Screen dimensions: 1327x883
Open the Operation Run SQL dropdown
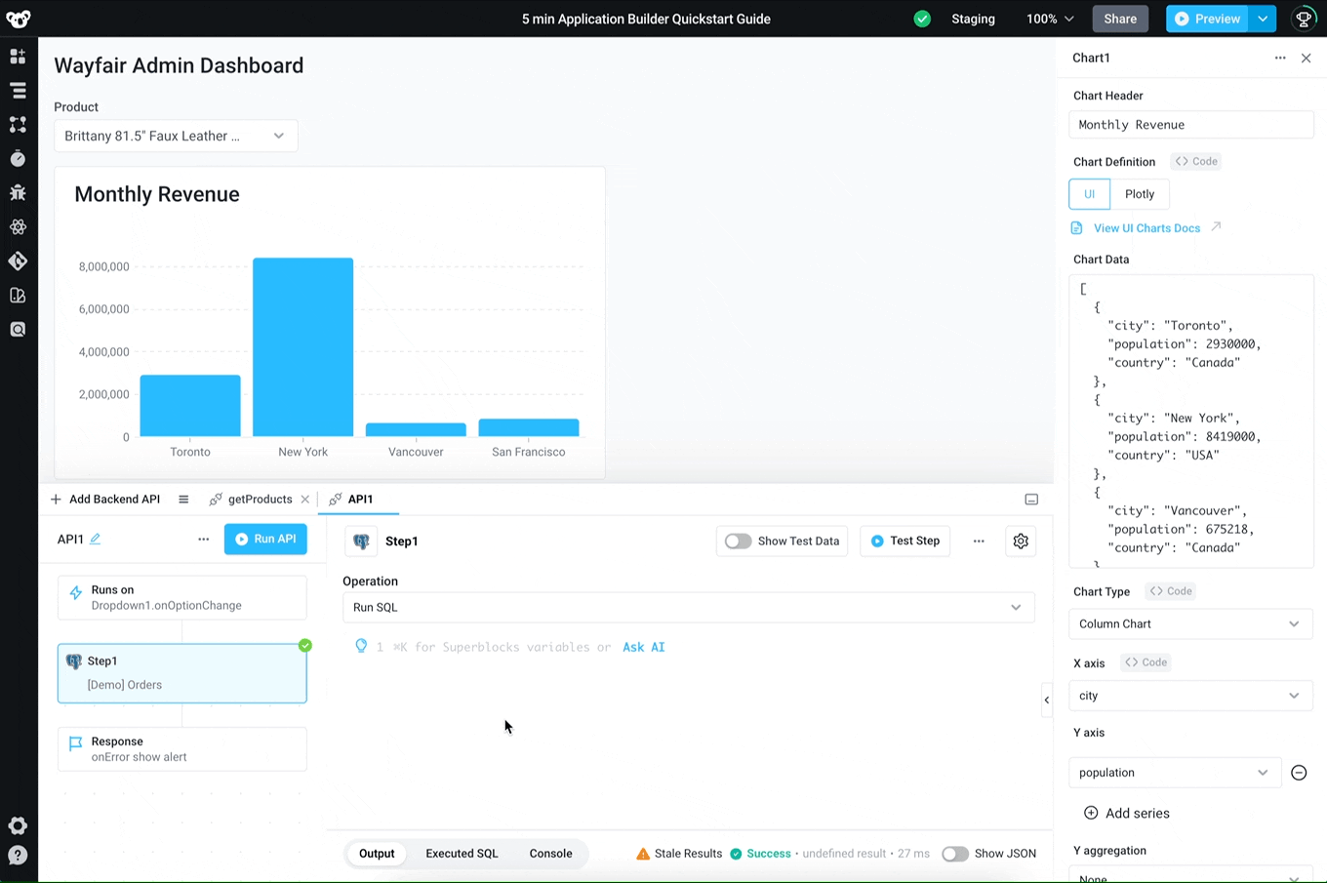coord(688,607)
